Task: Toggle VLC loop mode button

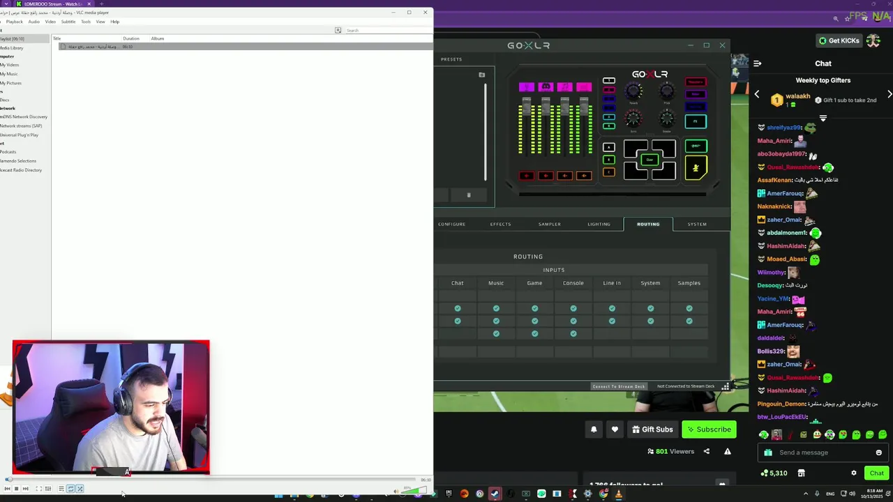Action: coord(70,489)
